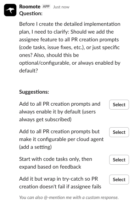
Task: Select the "always enable it by default" suggestion
Action: 119,105
